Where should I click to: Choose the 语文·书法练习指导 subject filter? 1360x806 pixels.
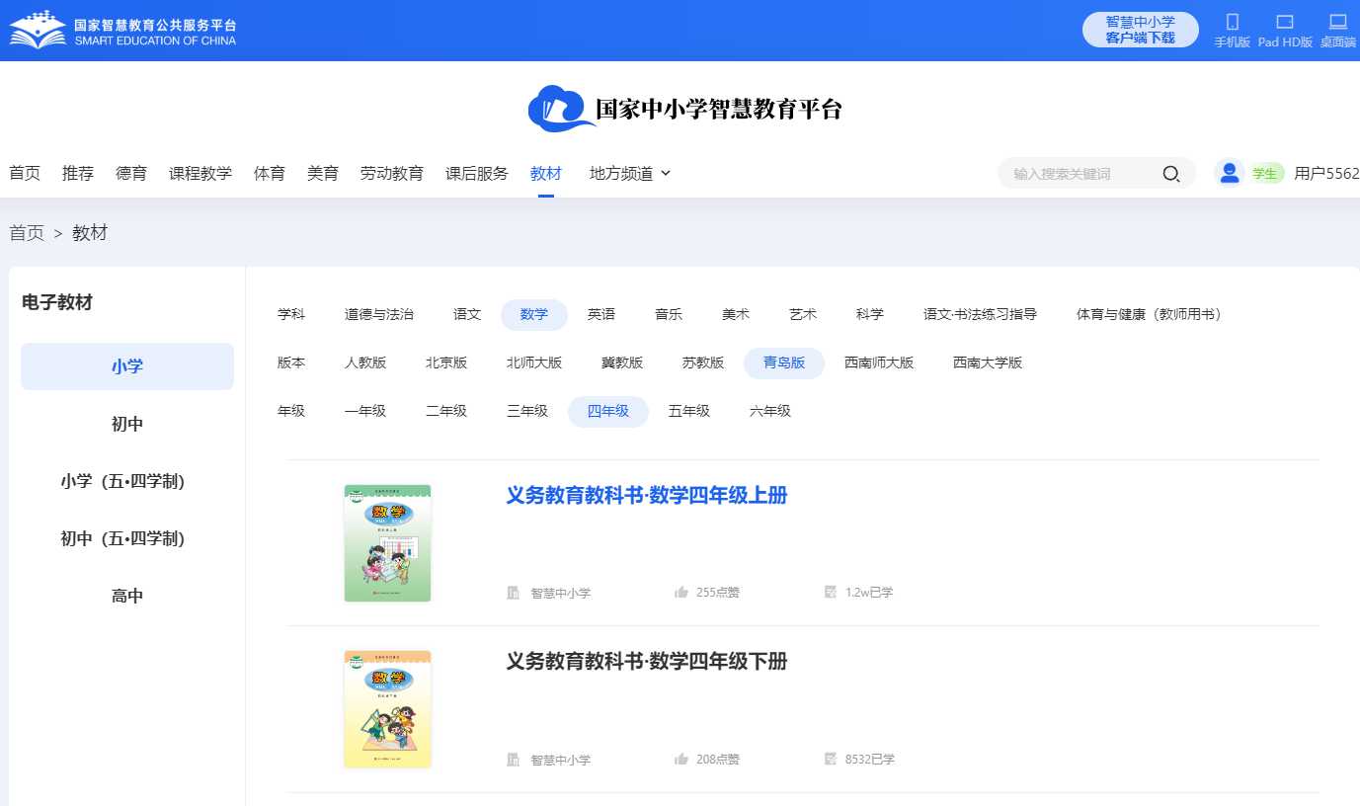pyautogui.click(x=980, y=314)
